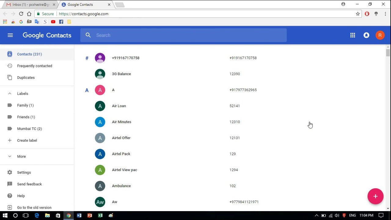Click the Opera extension icon in toolbar
This screenshot has height=220, width=391.
[367, 14]
